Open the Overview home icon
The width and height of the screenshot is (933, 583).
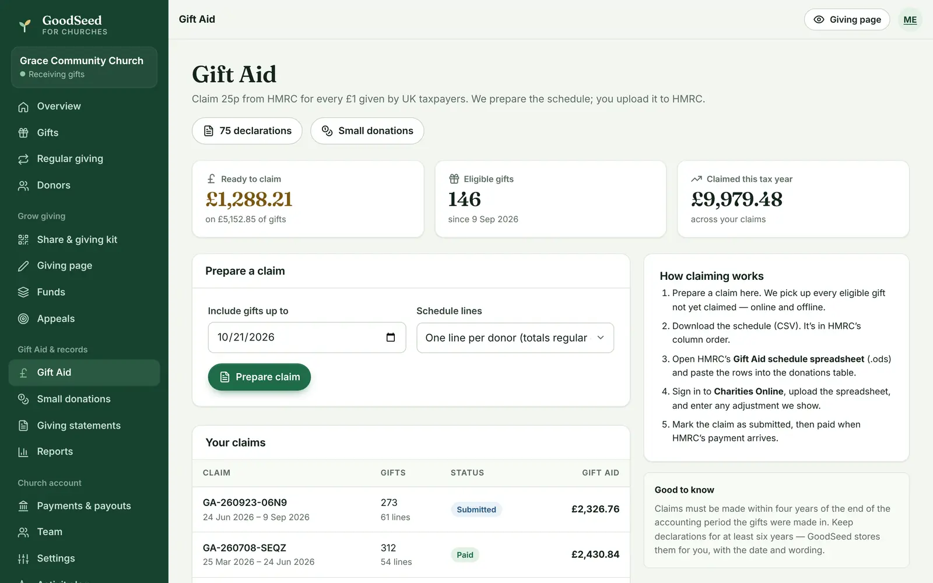23,107
